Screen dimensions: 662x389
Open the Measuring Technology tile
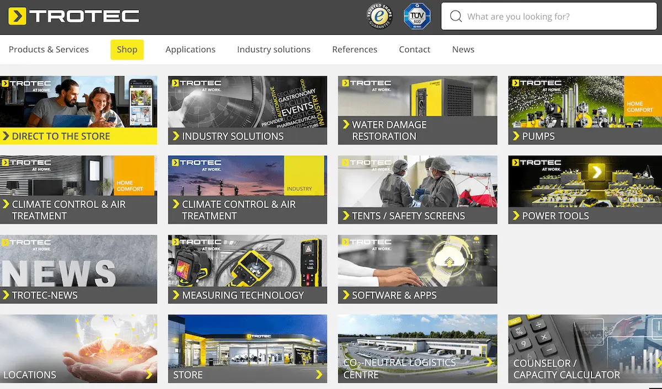pyautogui.click(x=248, y=269)
